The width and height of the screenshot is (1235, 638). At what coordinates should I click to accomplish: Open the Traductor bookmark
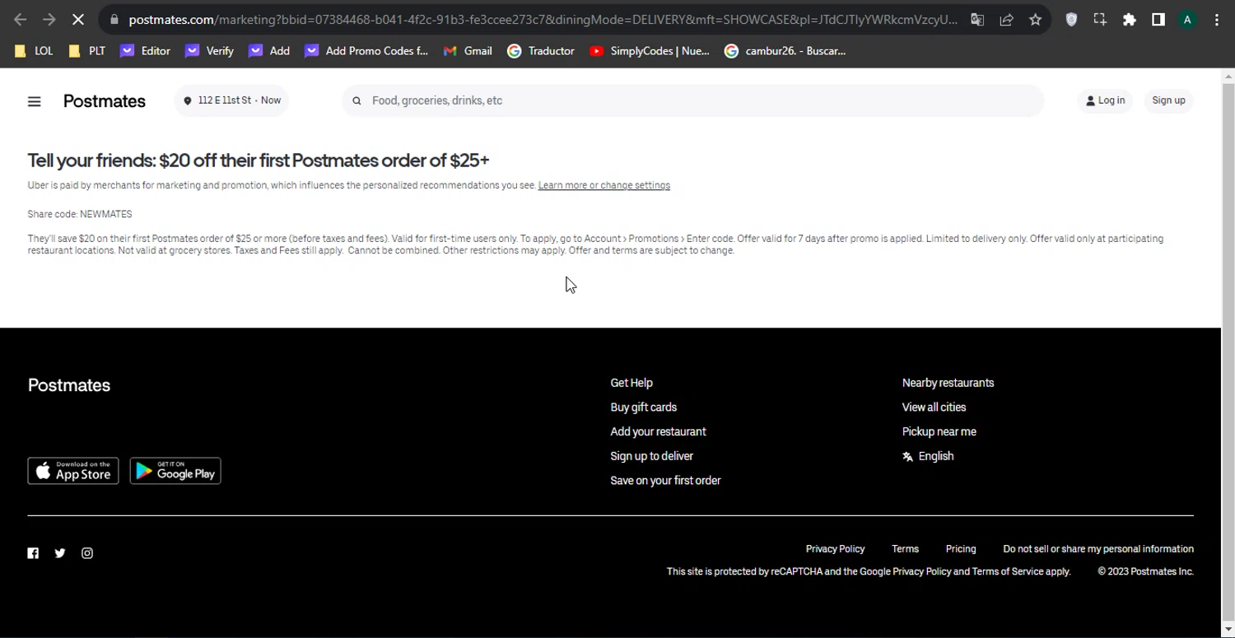coord(541,51)
